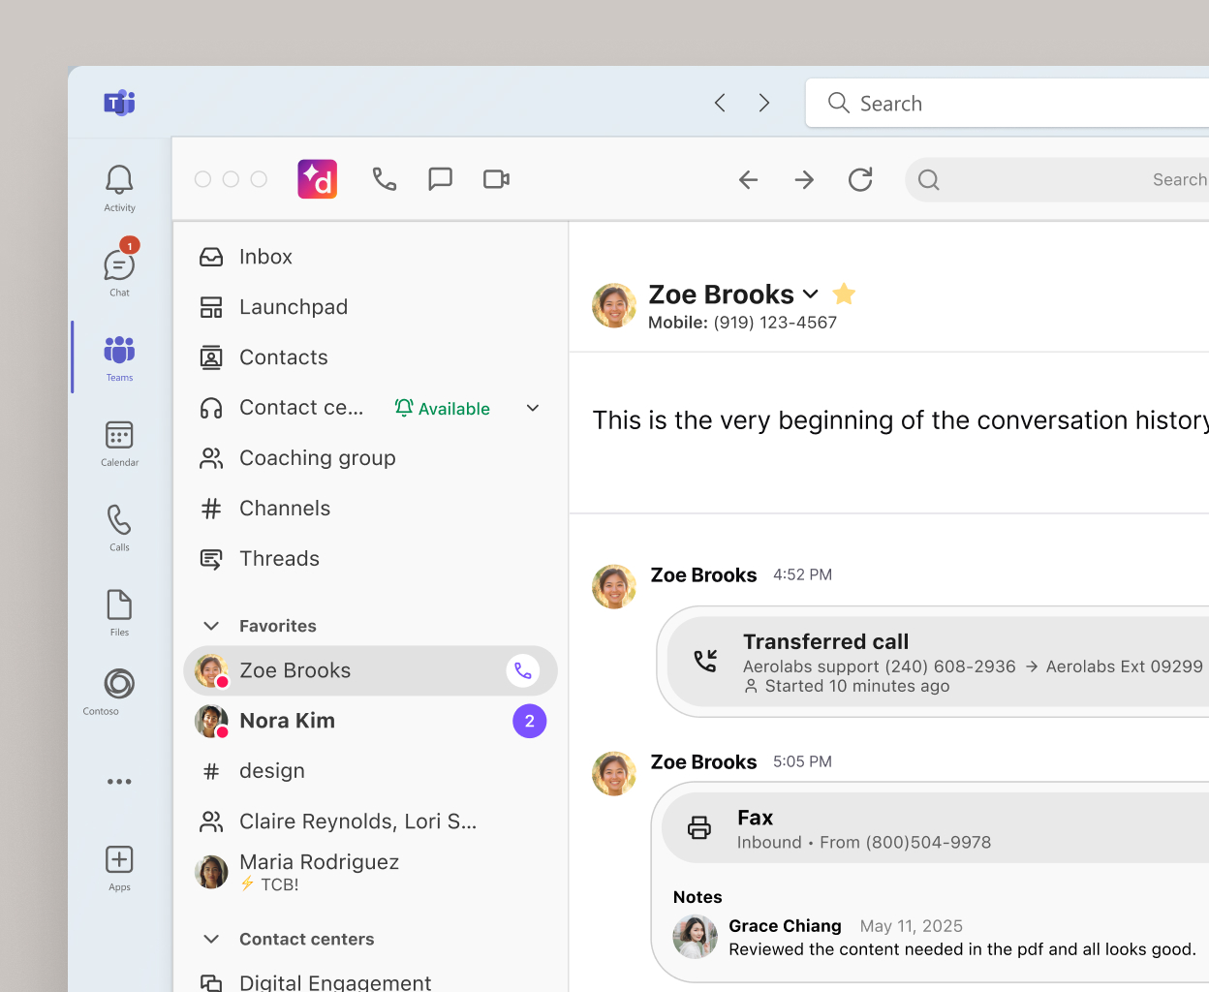
Task: Expand the Contact centers section
Action: (x=211, y=939)
